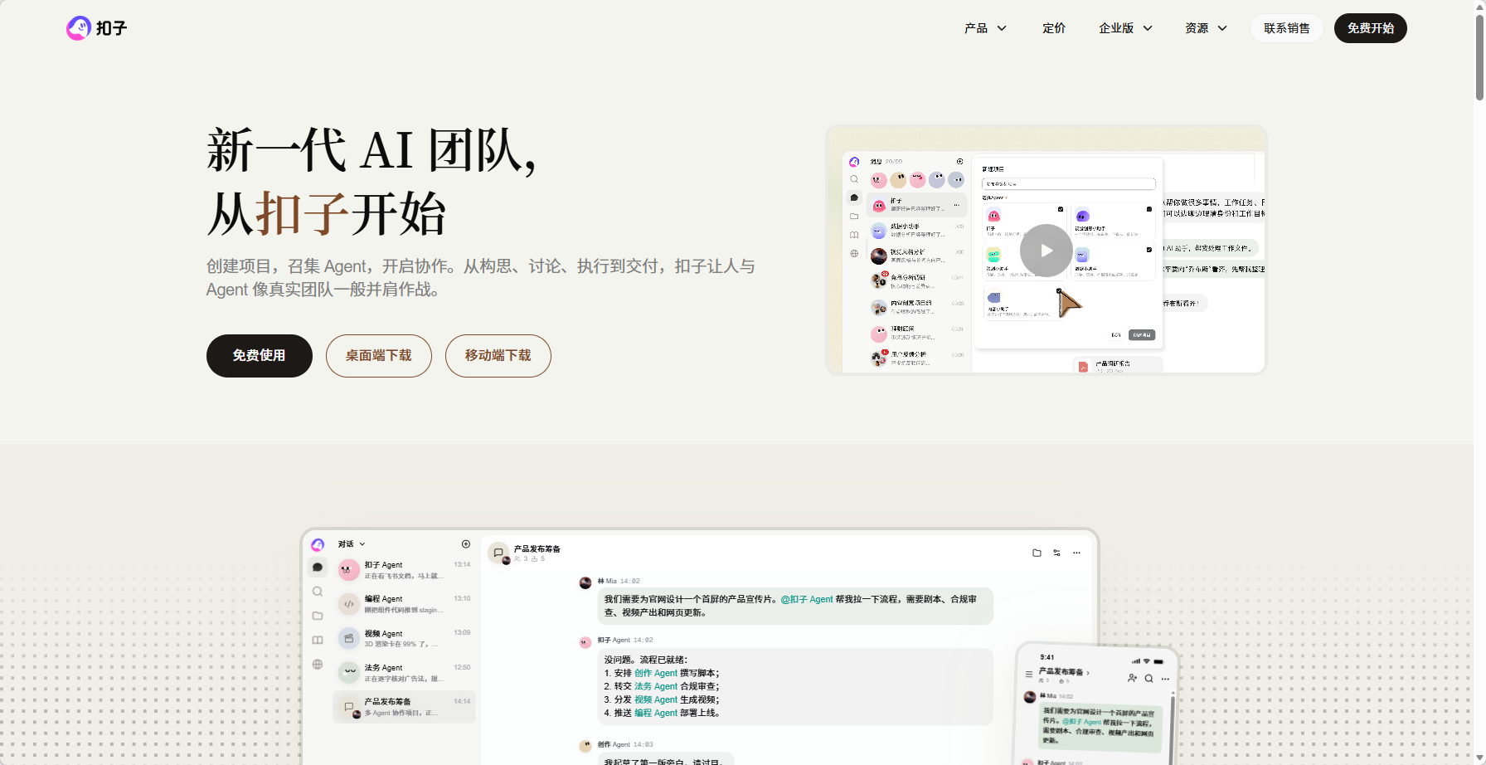This screenshot has height=765, width=1486.
Task: Click the globe icon in the app preview sidebar
Action: click(x=318, y=664)
